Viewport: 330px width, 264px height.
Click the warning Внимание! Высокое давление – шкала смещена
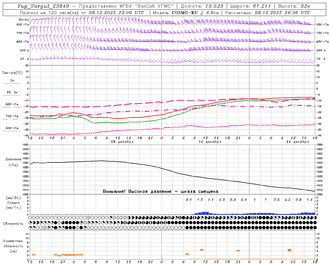click(161, 191)
